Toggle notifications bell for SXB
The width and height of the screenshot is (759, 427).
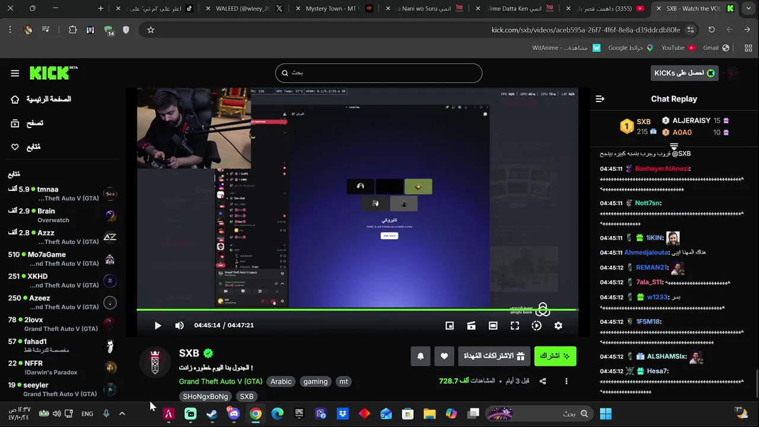[420, 356]
